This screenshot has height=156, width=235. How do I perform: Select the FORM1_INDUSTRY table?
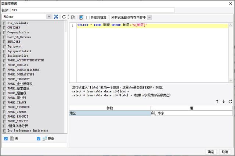[19, 79]
